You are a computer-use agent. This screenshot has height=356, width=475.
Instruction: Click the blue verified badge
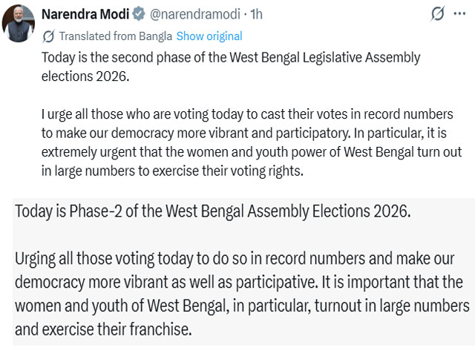pos(137,13)
